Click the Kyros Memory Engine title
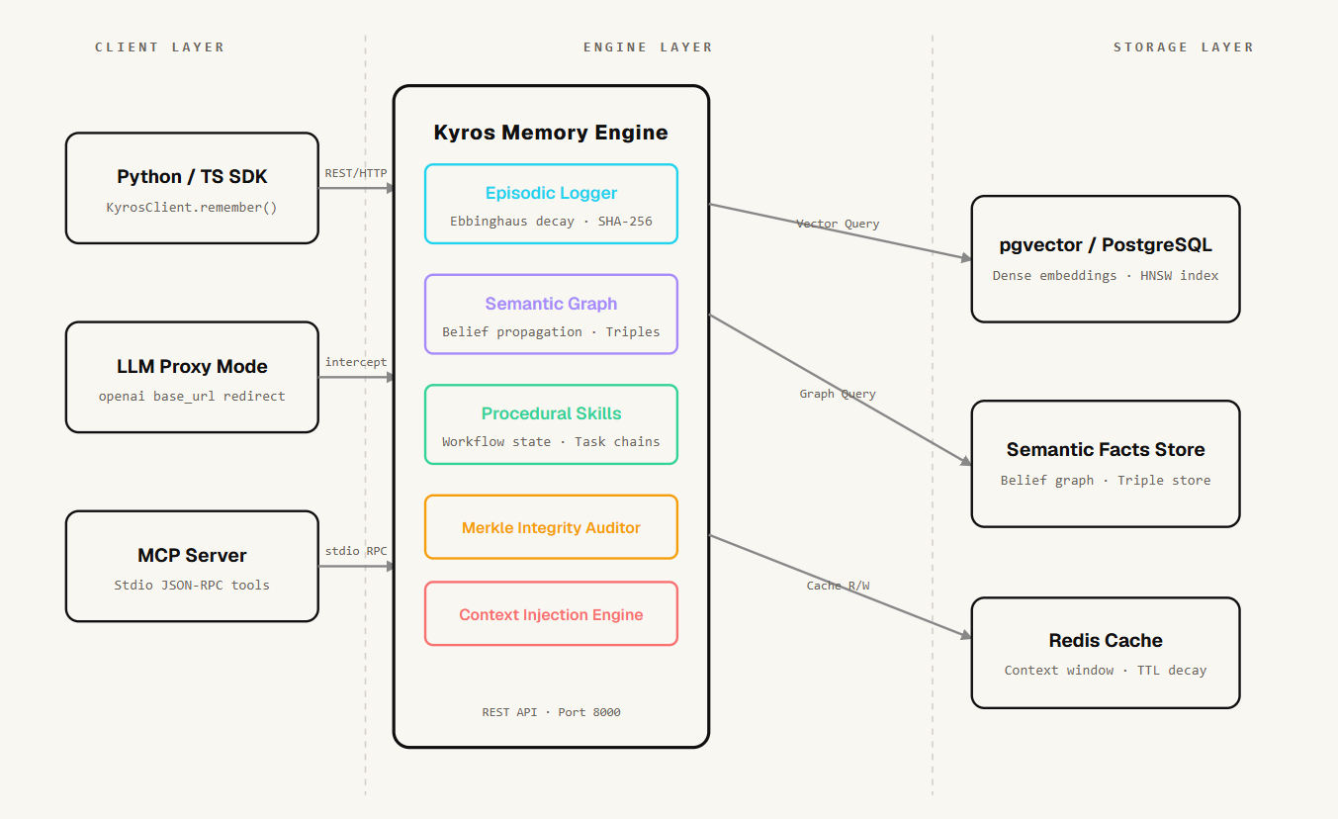 (x=551, y=133)
